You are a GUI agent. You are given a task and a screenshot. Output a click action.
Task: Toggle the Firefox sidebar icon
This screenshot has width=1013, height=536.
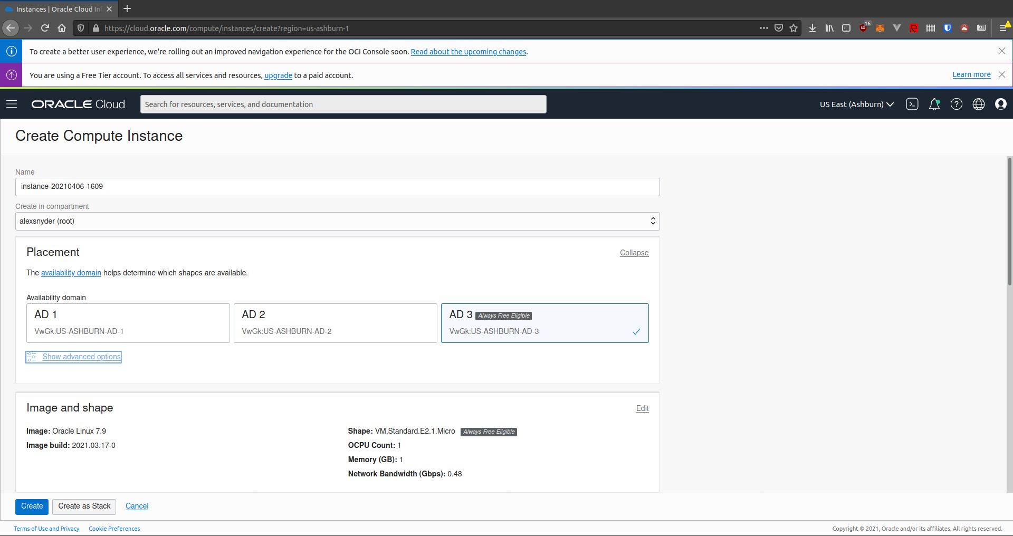coord(846,28)
